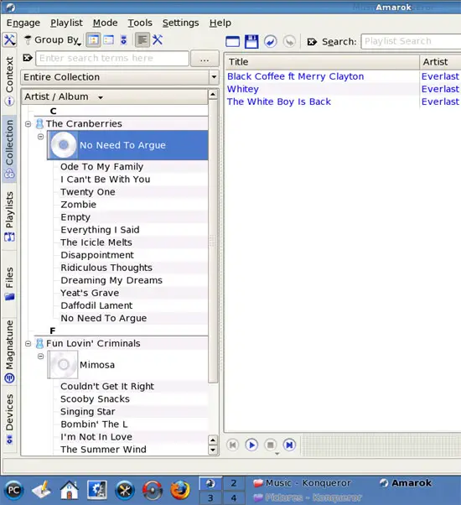The width and height of the screenshot is (461, 505).
Task: Start playback with the Play button
Action: tap(251, 445)
